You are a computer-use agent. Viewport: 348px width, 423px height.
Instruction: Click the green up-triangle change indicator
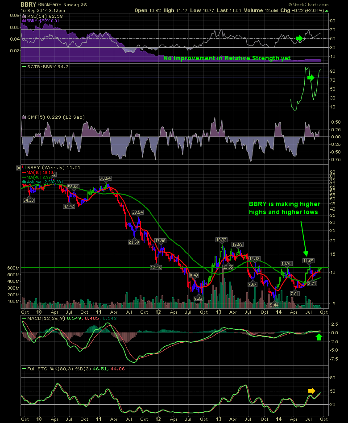point(327,11)
